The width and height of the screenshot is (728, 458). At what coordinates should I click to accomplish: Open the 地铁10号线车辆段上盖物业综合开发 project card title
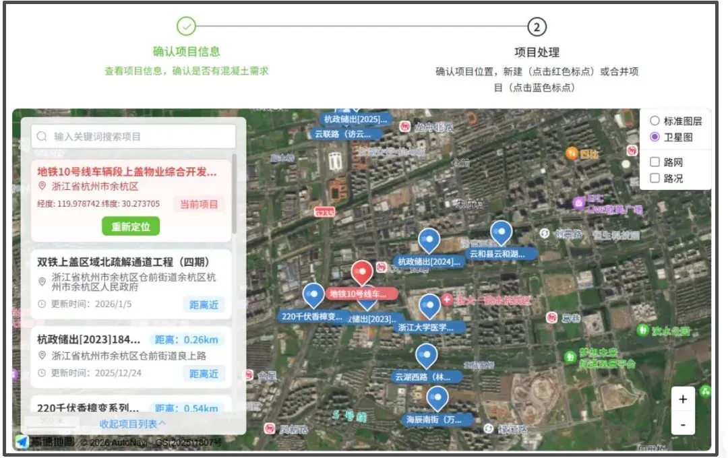click(x=127, y=172)
